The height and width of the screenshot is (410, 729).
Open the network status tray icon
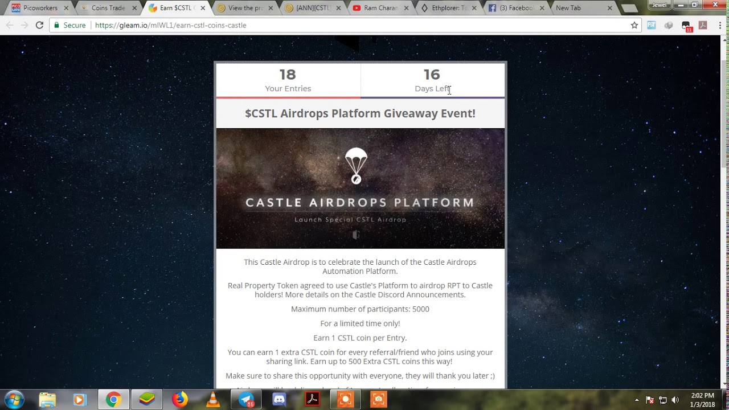tap(663, 400)
